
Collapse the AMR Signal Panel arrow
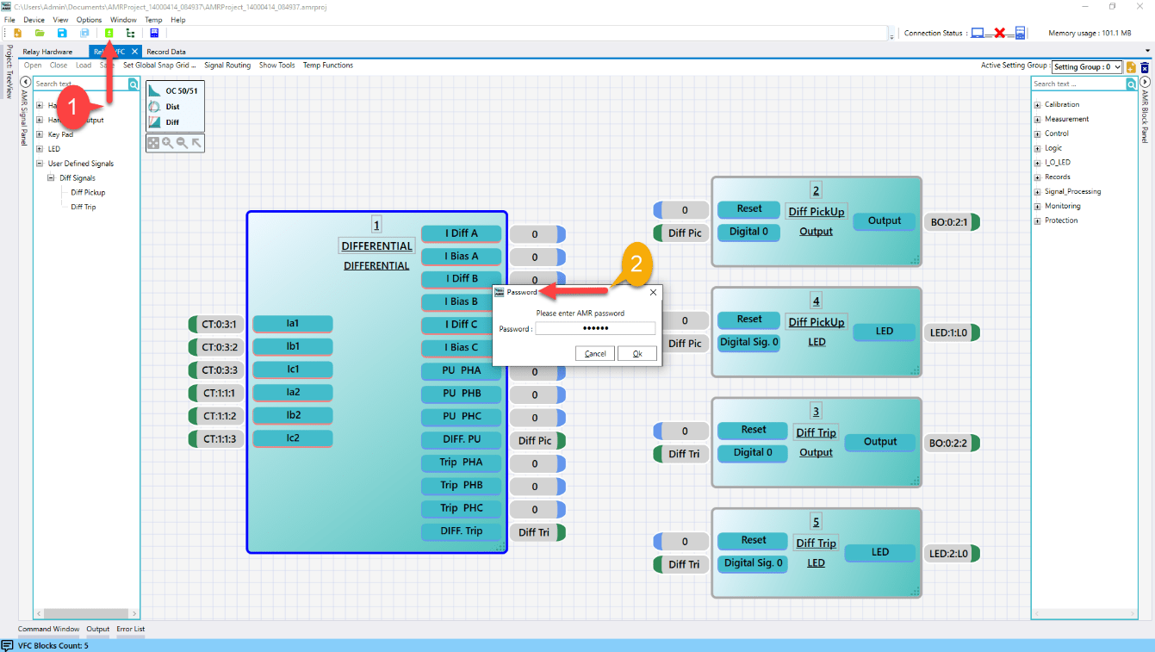click(x=26, y=83)
